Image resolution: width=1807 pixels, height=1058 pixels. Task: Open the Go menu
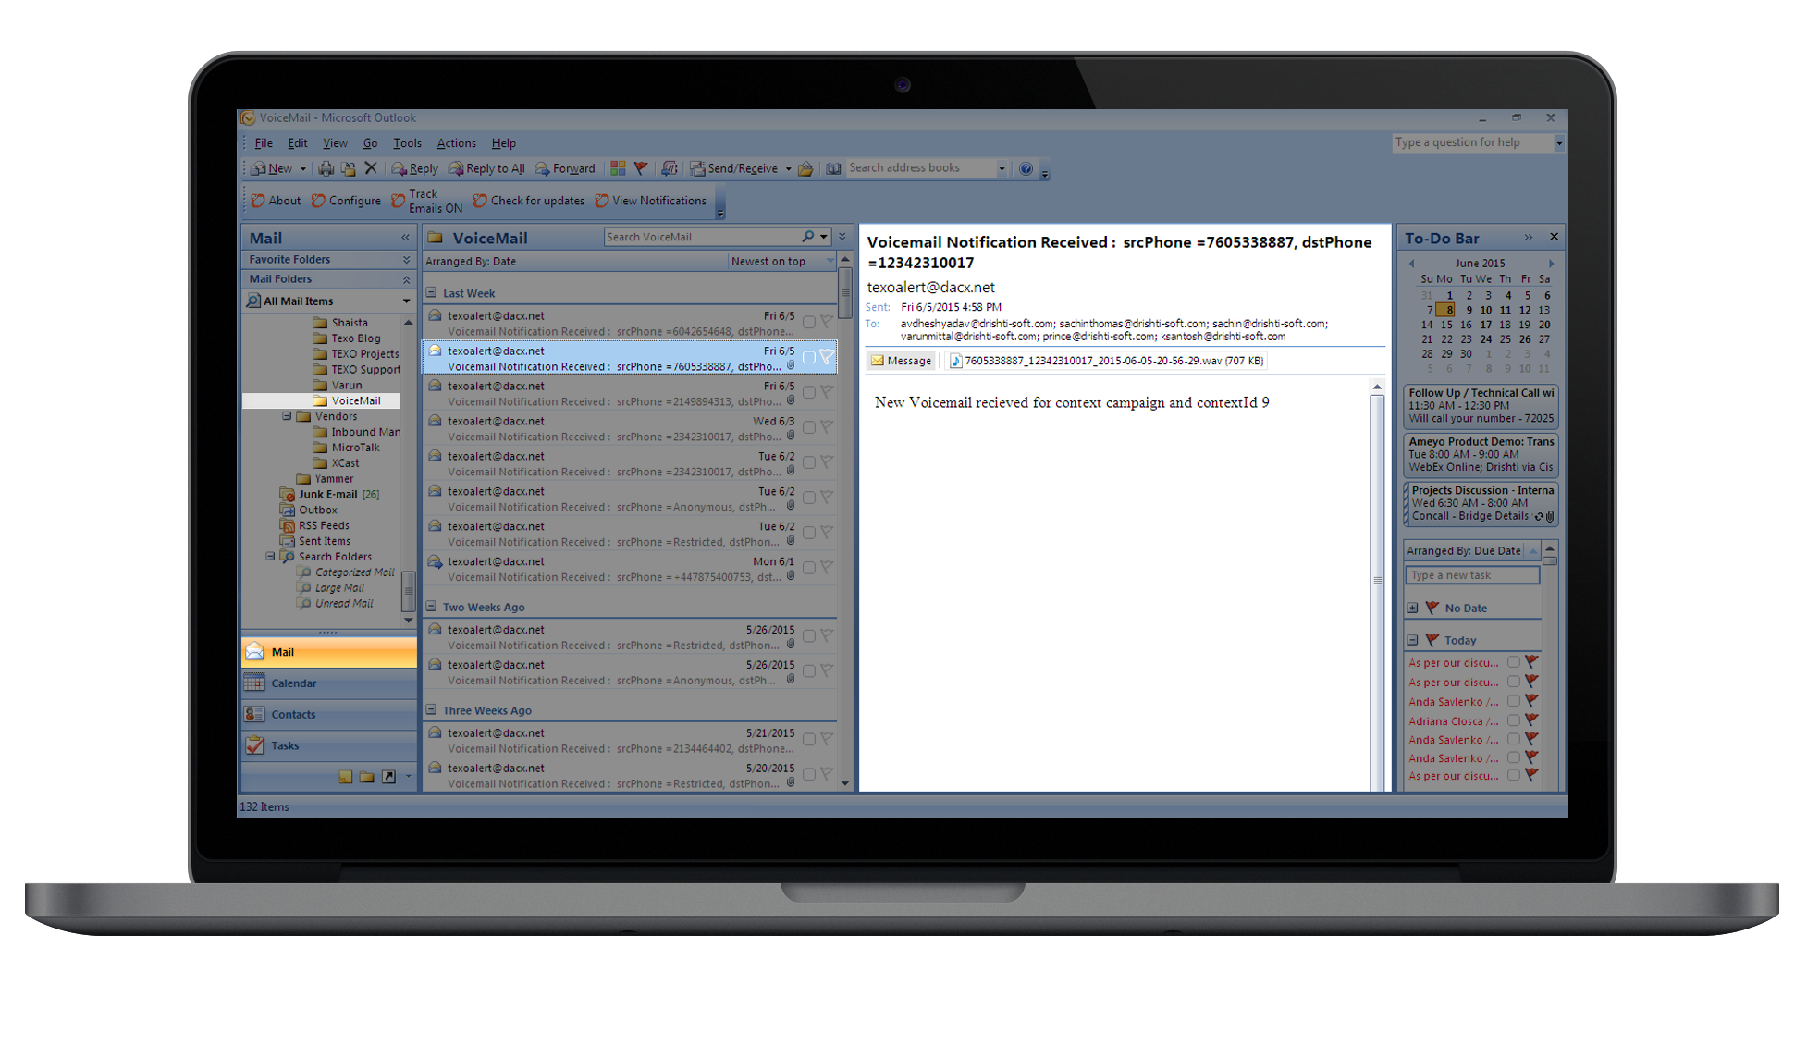point(370,143)
